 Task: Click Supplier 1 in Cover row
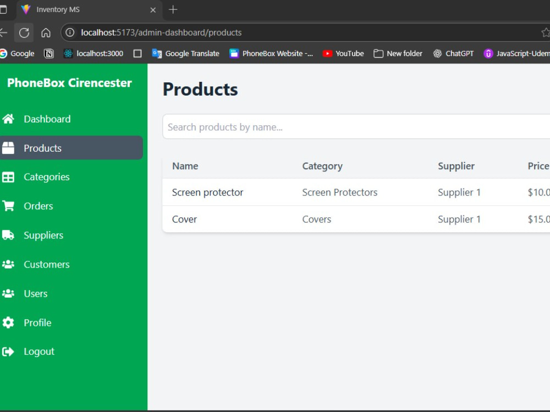click(x=459, y=219)
